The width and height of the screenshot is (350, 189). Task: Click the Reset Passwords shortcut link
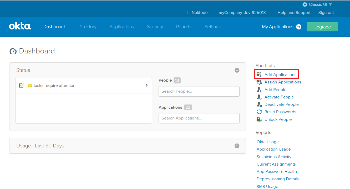click(280, 112)
